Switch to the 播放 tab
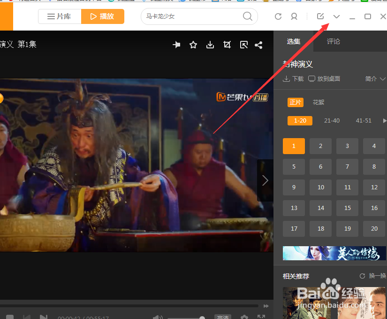 [x=102, y=16]
